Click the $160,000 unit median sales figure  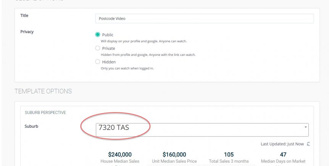pyautogui.click(x=174, y=155)
